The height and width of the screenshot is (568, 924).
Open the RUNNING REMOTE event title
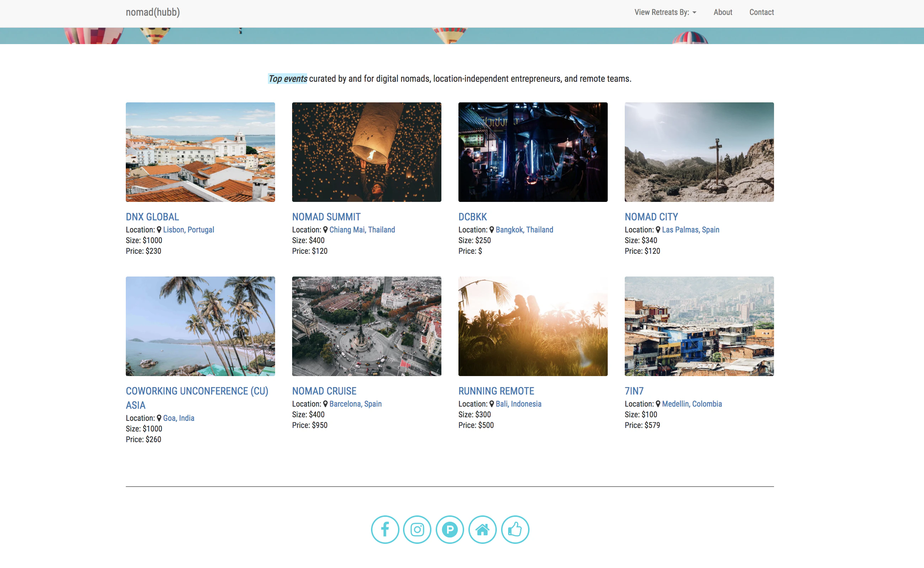tap(496, 391)
